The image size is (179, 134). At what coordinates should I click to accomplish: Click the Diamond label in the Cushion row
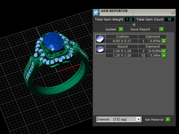(153, 36)
